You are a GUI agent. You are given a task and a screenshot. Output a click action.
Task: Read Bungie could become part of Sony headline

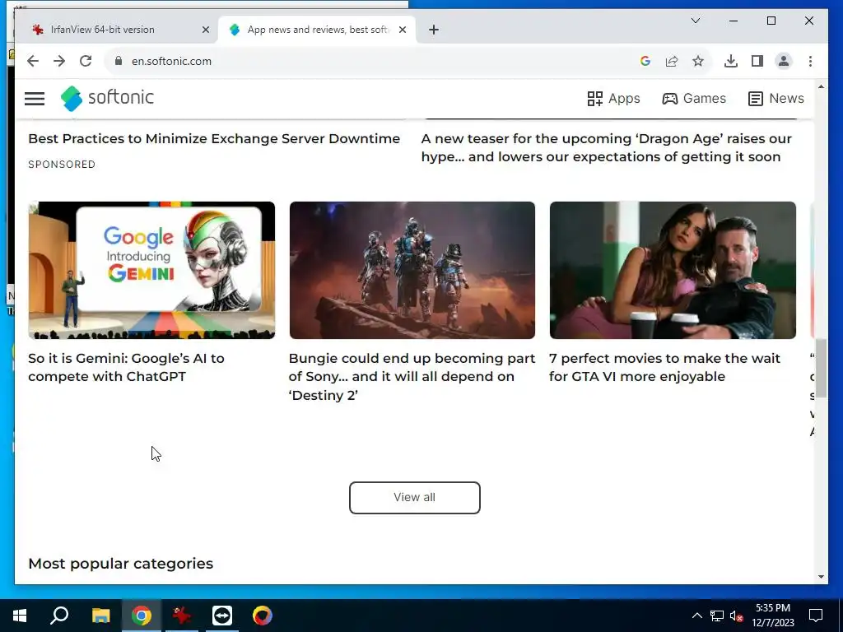(x=412, y=377)
